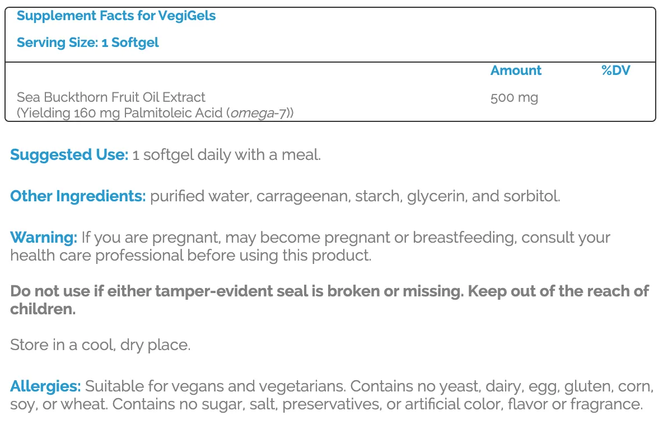Click the Amount column header
The image size is (663, 425).
(516, 70)
